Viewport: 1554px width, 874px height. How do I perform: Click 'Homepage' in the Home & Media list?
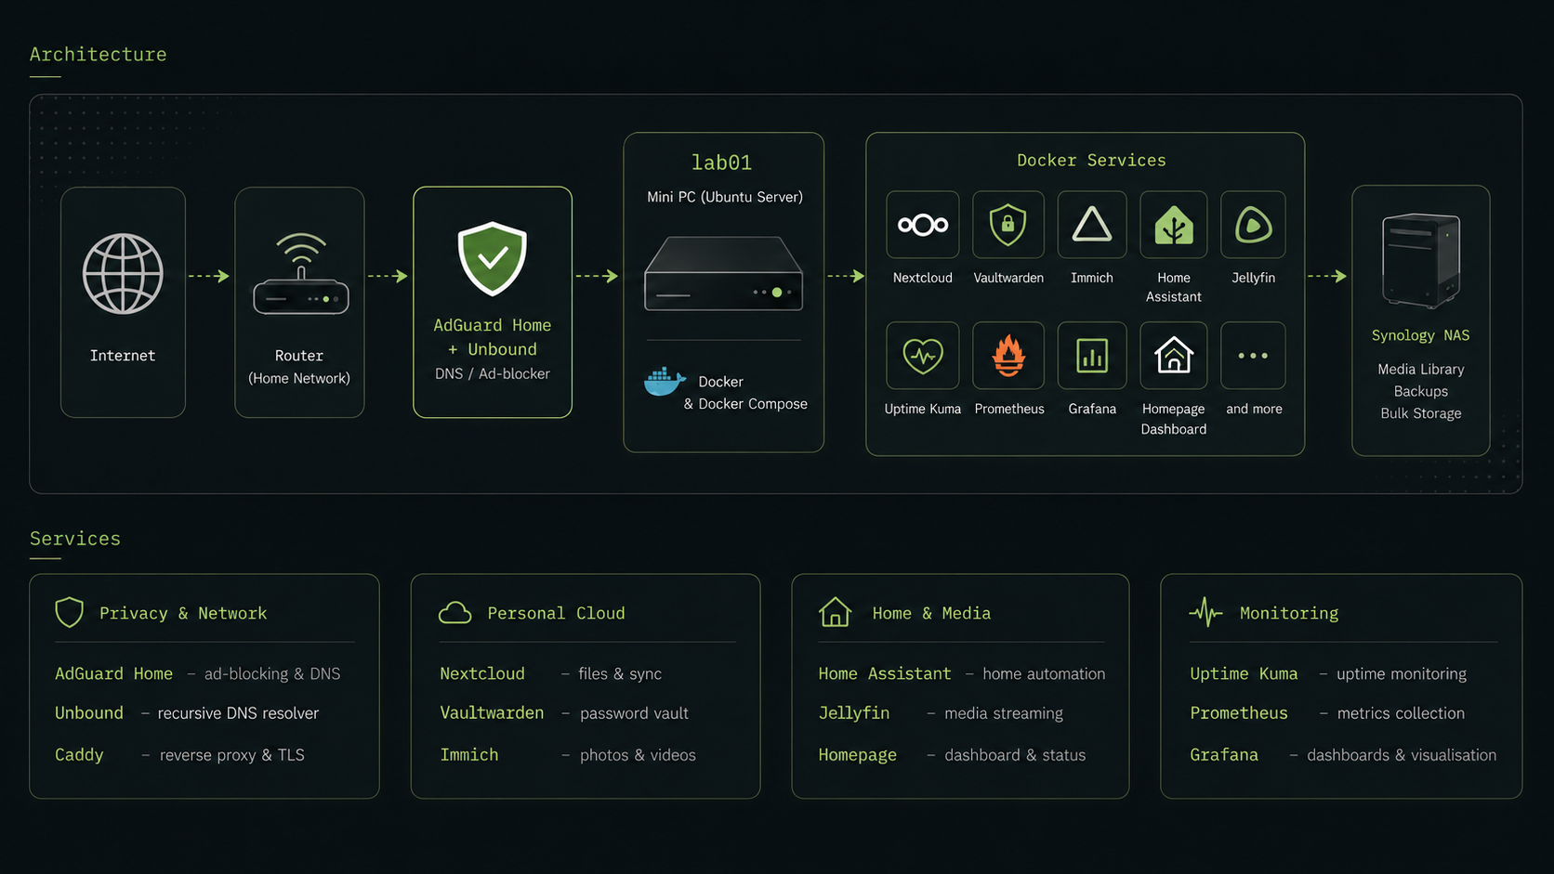coord(858,755)
